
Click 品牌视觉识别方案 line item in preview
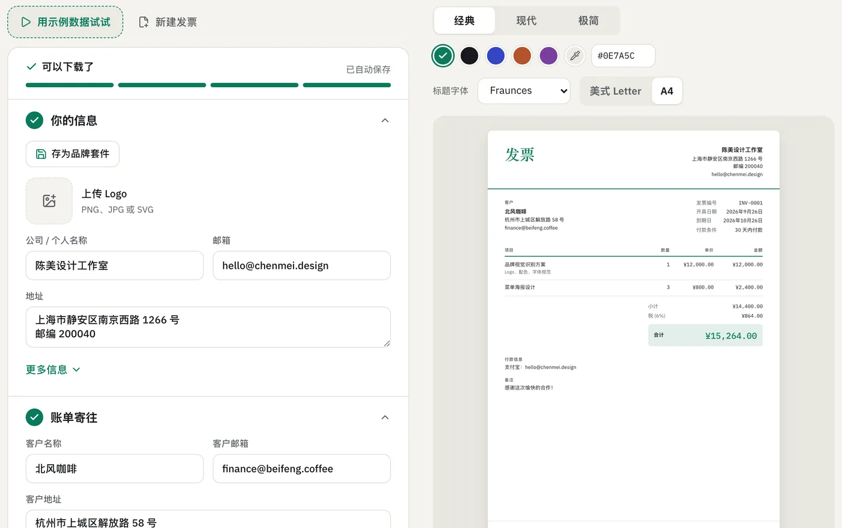pos(525,265)
